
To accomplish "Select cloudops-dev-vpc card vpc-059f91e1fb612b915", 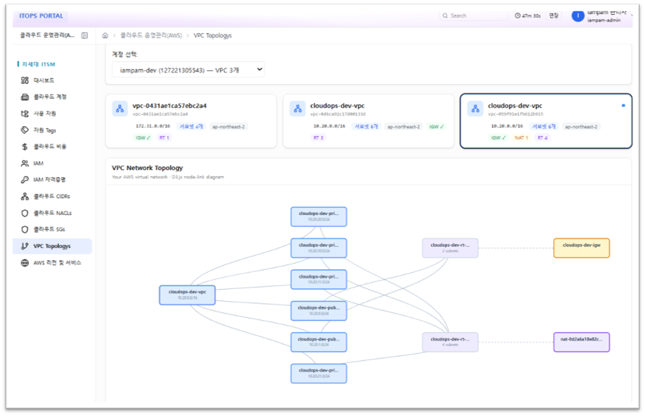I will (x=546, y=121).
